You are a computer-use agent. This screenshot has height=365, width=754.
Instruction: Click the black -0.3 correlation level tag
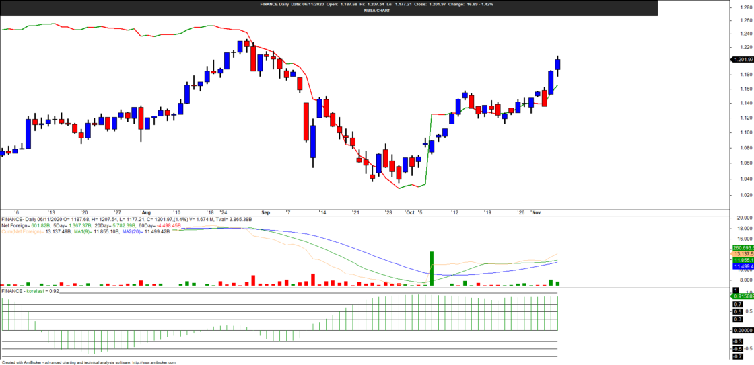click(738, 341)
